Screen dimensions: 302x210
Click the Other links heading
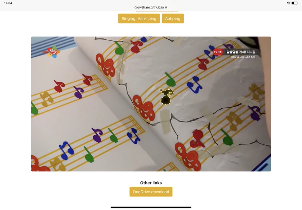151,183
